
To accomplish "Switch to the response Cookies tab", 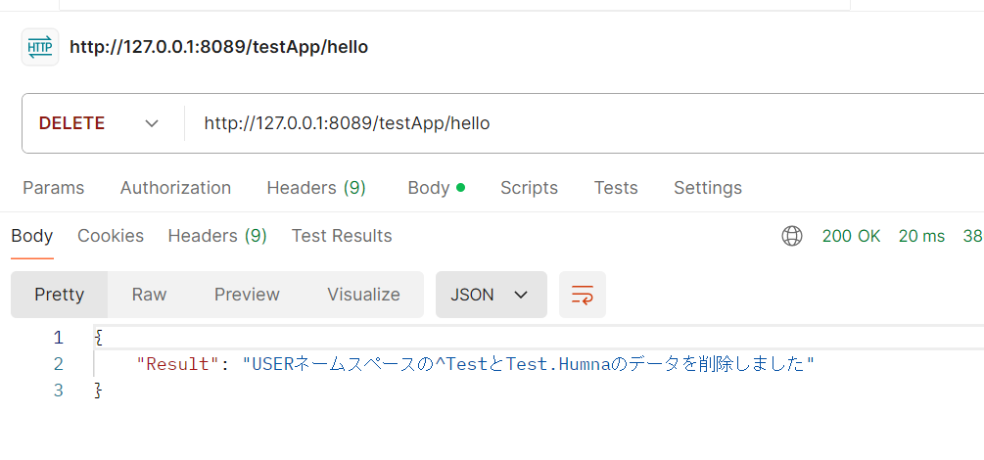I will [111, 236].
